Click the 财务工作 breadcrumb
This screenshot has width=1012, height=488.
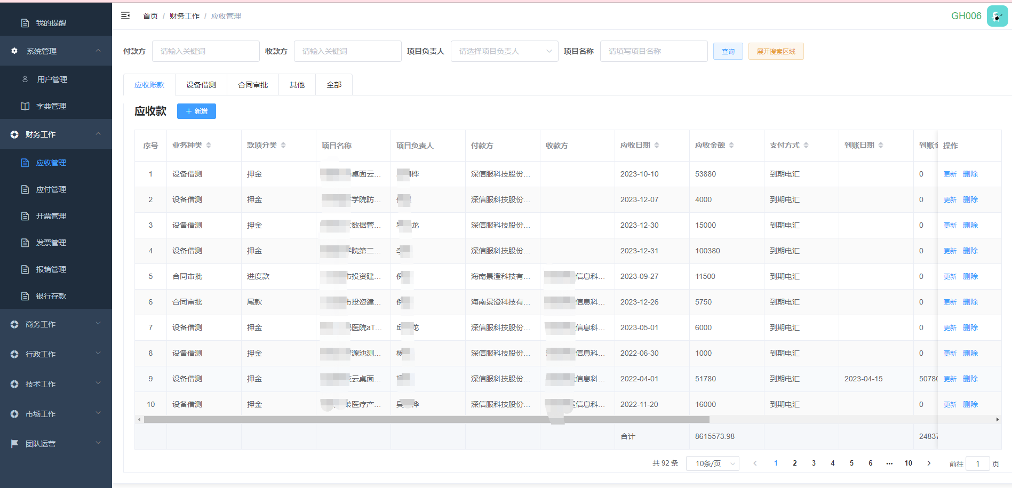[x=185, y=16]
